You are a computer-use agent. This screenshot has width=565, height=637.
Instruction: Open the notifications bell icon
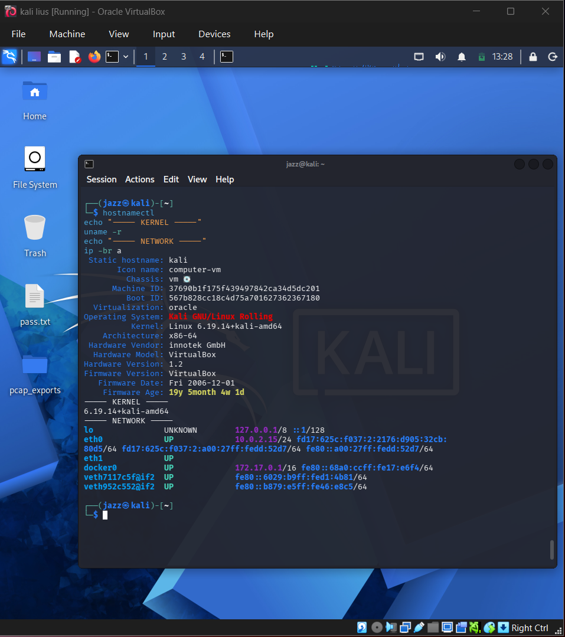462,57
